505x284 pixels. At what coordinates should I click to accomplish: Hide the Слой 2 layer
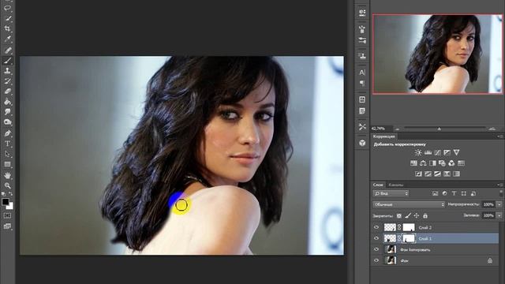pos(376,227)
